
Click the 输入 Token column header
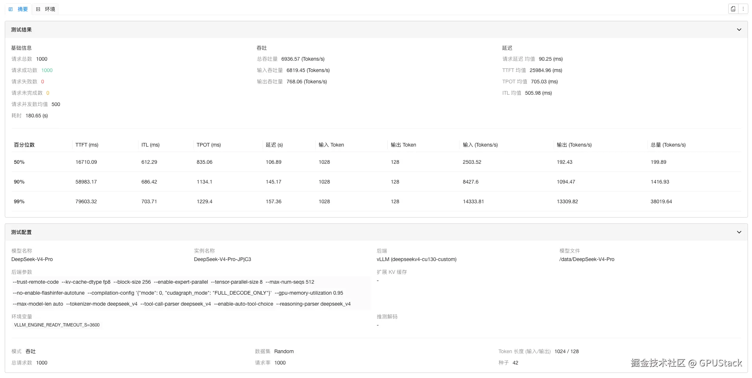pos(331,145)
